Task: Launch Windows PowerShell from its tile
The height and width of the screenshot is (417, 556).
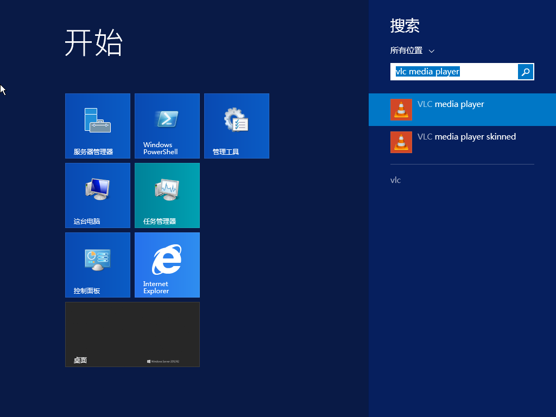Action: pos(167,125)
